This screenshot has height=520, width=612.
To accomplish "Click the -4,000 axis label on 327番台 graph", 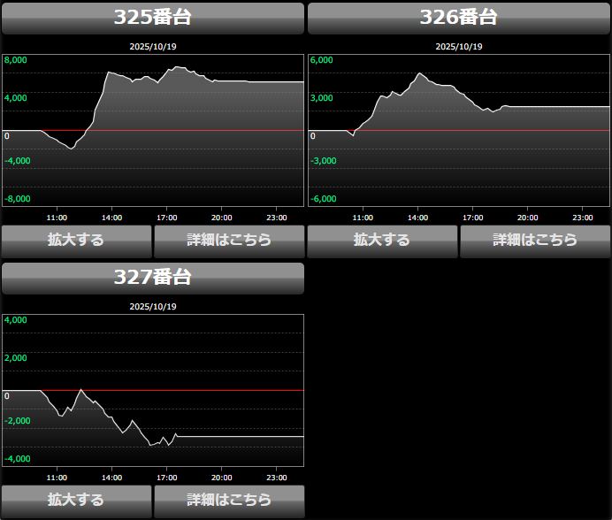I will (16, 459).
